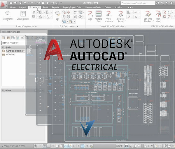Switch to the Conversion Tools tab
The width and height of the screenshot is (175, 149).
pos(93,7)
